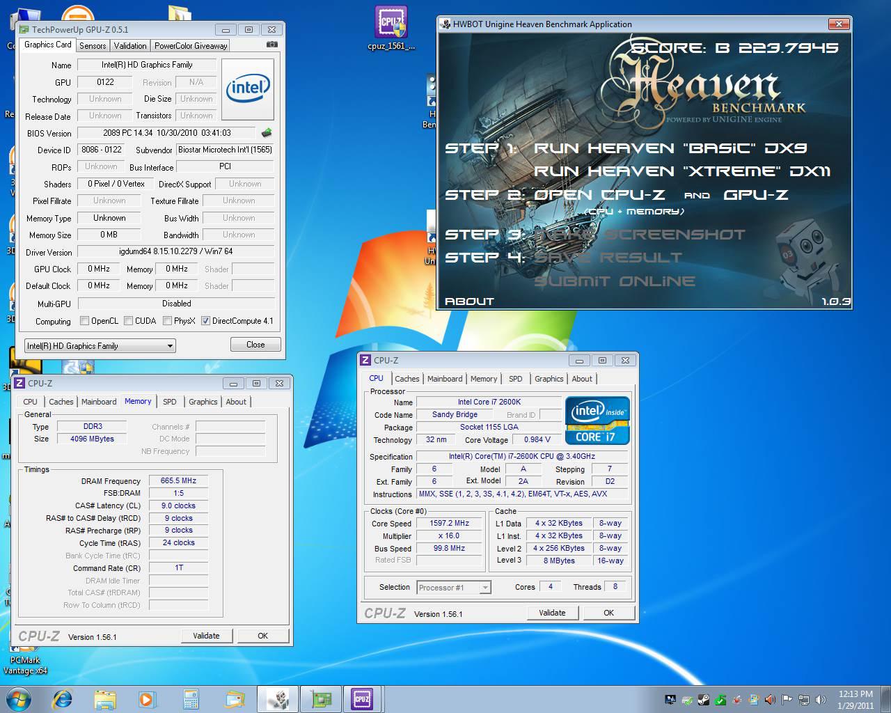Screen dimensions: 891x713
Task: Click the network tray icon
Action: pyautogui.click(x=804, y=700)
